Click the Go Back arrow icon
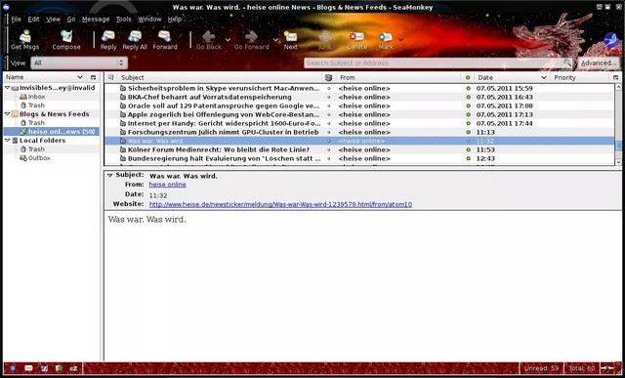625x378 pixels. [208, 37]
